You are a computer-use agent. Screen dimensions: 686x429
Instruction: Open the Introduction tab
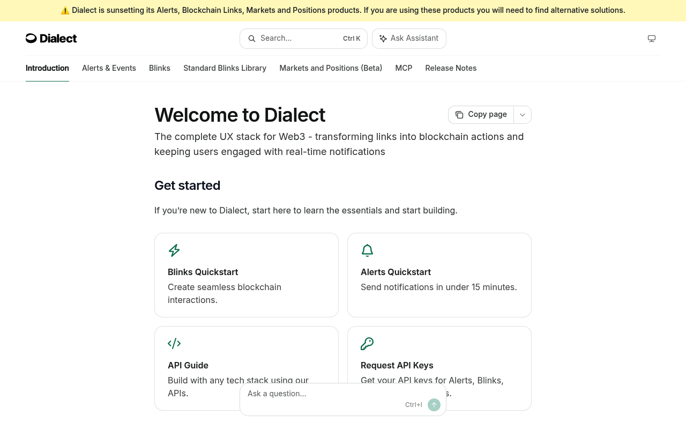[47, 68]
